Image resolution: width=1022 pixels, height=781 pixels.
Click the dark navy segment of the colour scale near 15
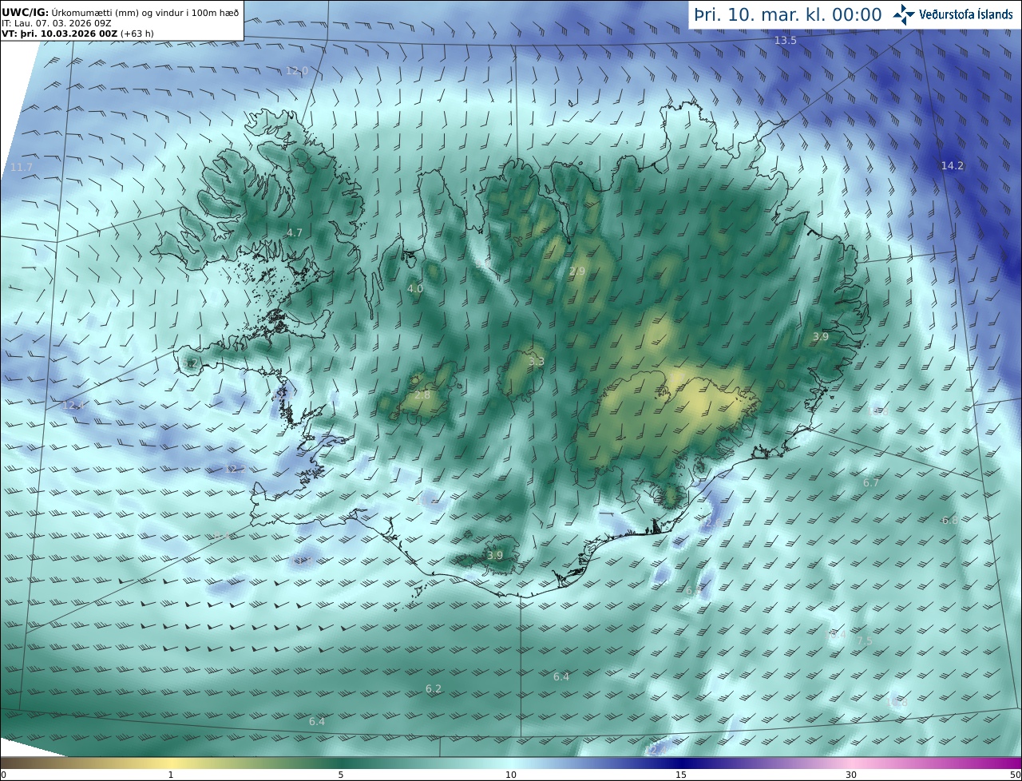681,762
